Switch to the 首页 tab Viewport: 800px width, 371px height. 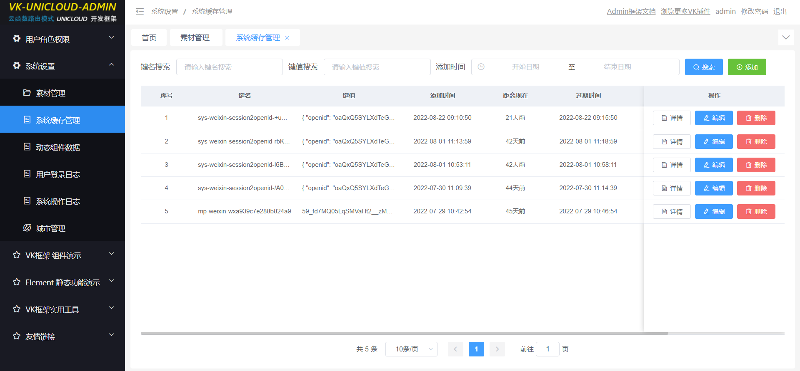tap(149, 37)
